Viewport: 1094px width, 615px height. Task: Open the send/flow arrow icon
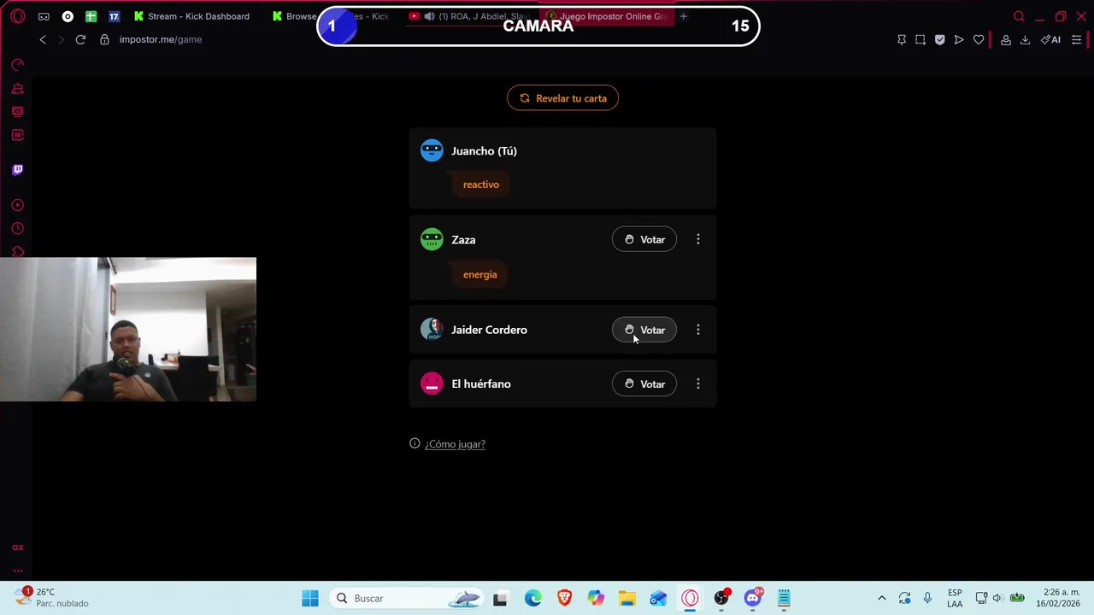[959, 39]
